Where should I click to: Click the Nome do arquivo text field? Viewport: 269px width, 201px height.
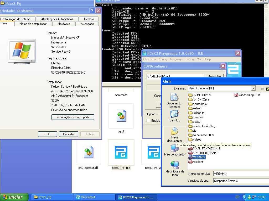(x=241, y=174)
